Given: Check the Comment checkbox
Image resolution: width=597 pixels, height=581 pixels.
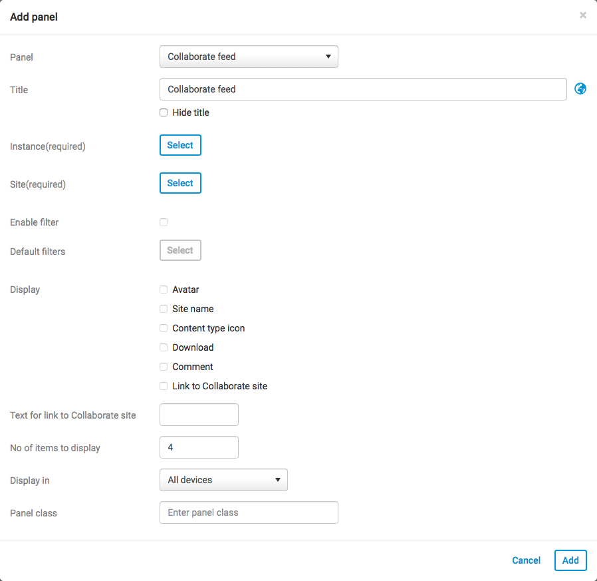Looking at the screenshot, I should pyautogui.click(x=164, y=367).
